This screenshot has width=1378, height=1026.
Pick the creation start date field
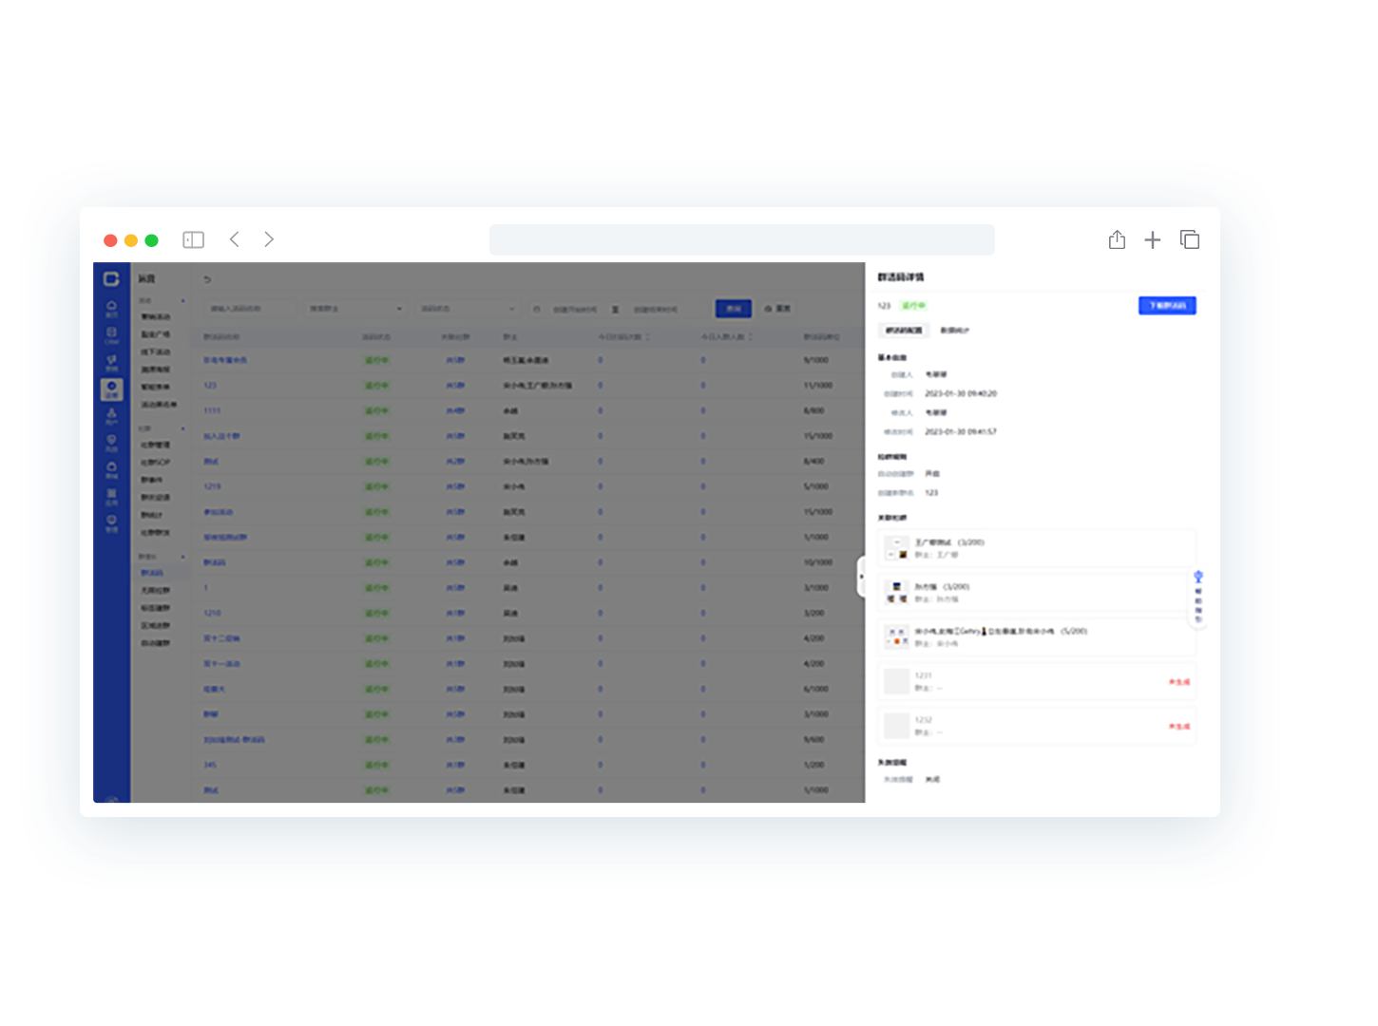(x=576, y=309)
